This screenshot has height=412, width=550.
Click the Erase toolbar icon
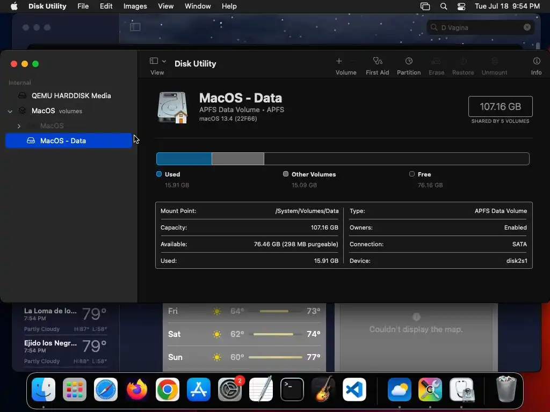click(x=436, y=61)
